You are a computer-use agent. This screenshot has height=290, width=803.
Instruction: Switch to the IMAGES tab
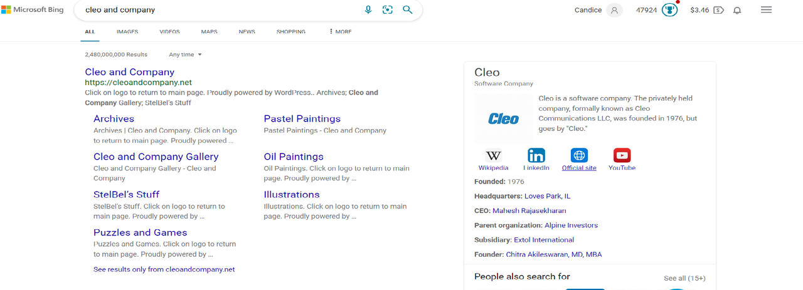[x=127, y=31]
